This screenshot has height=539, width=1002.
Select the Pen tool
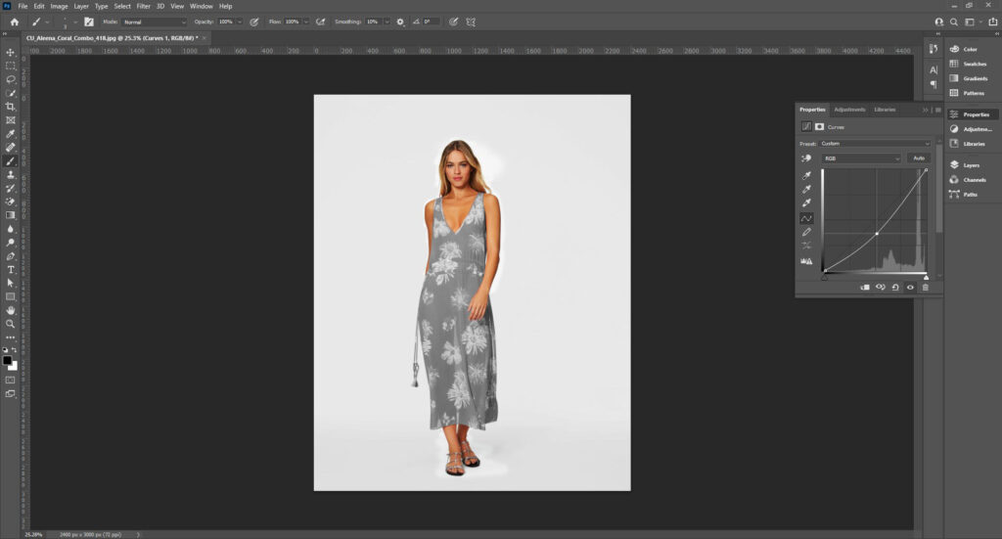pyautogui.click(x=10, y=256)
